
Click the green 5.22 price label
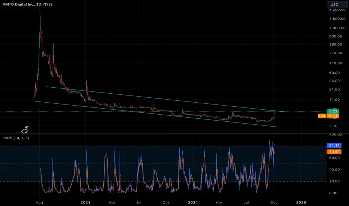point(333,111)
